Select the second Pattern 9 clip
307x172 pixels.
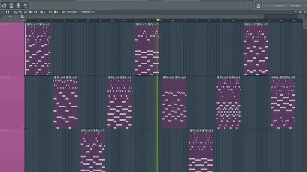262,49
